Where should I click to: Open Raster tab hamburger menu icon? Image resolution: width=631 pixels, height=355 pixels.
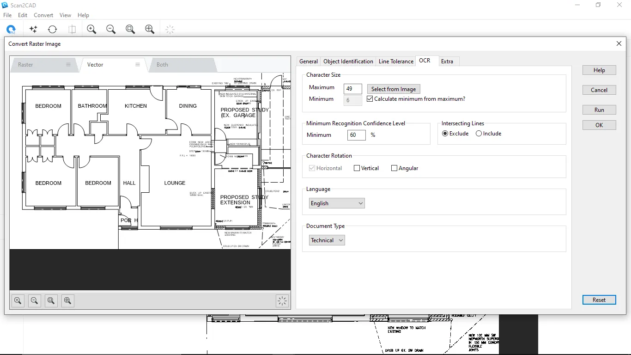[68, 65]
